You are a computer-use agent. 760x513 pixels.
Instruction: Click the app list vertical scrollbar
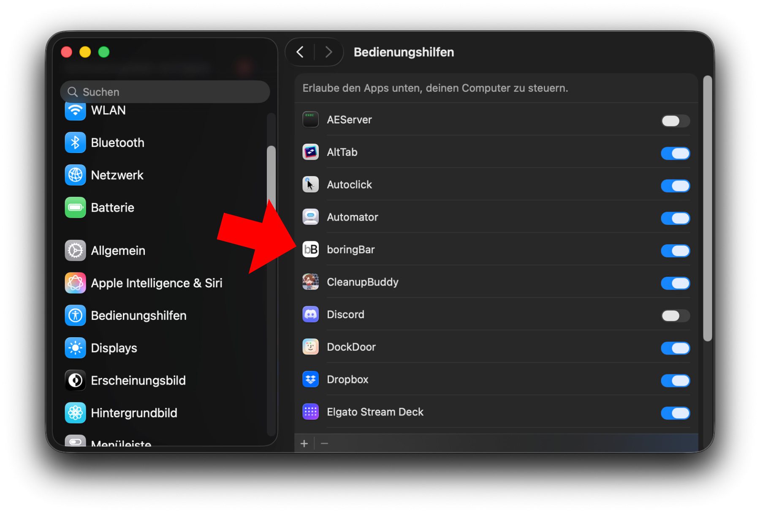click(708, 208)
